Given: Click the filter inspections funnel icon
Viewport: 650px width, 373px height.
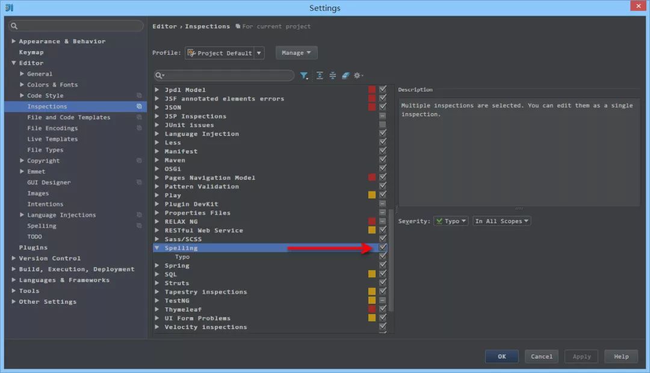Looking at the screenshot, I should [304, 76].
